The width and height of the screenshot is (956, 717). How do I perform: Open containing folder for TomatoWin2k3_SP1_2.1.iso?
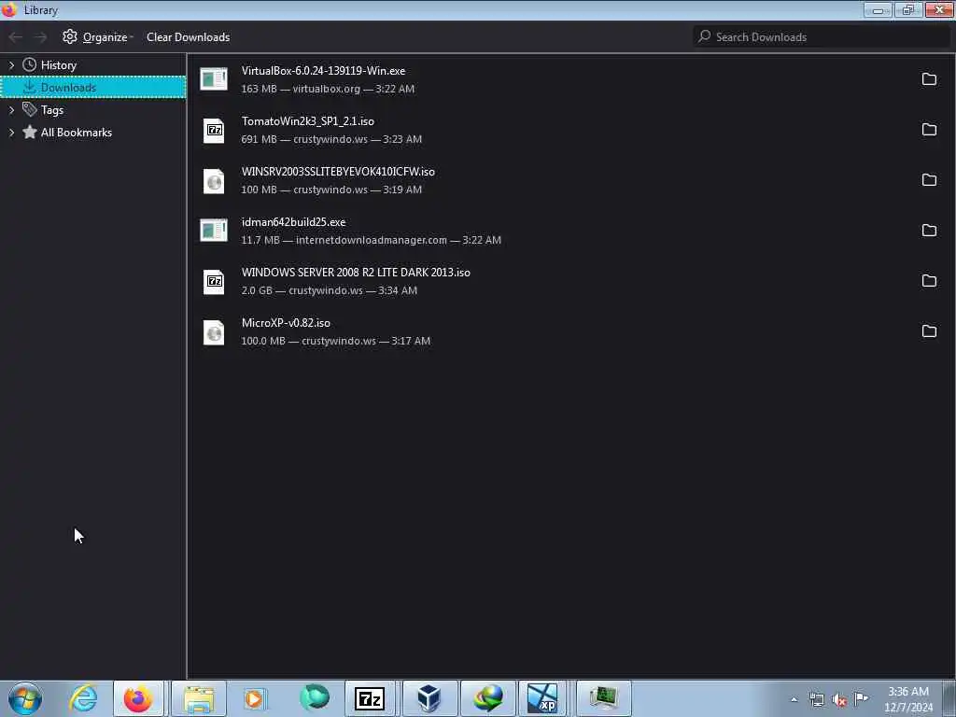coord(929,129)
